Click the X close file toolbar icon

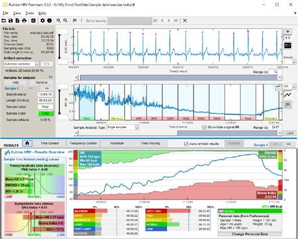[x=185, y=21]
